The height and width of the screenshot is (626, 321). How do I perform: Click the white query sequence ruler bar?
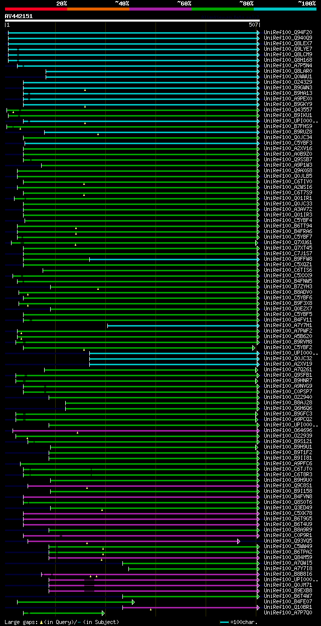coord(132,21)
